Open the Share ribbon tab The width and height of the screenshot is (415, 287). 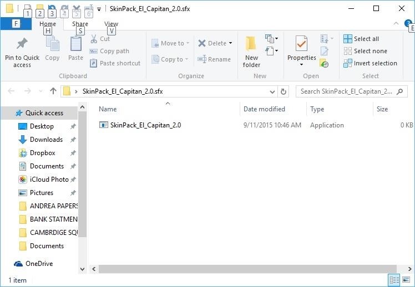(x=80, y=24)
